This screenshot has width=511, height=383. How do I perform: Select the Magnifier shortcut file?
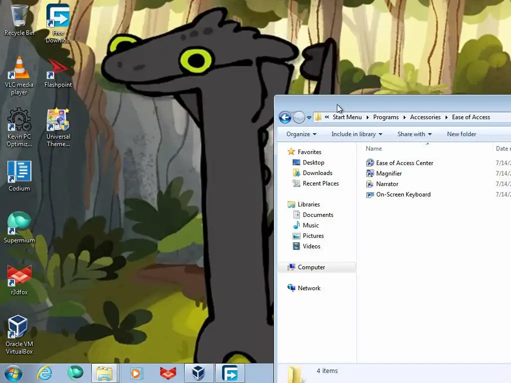384,173
